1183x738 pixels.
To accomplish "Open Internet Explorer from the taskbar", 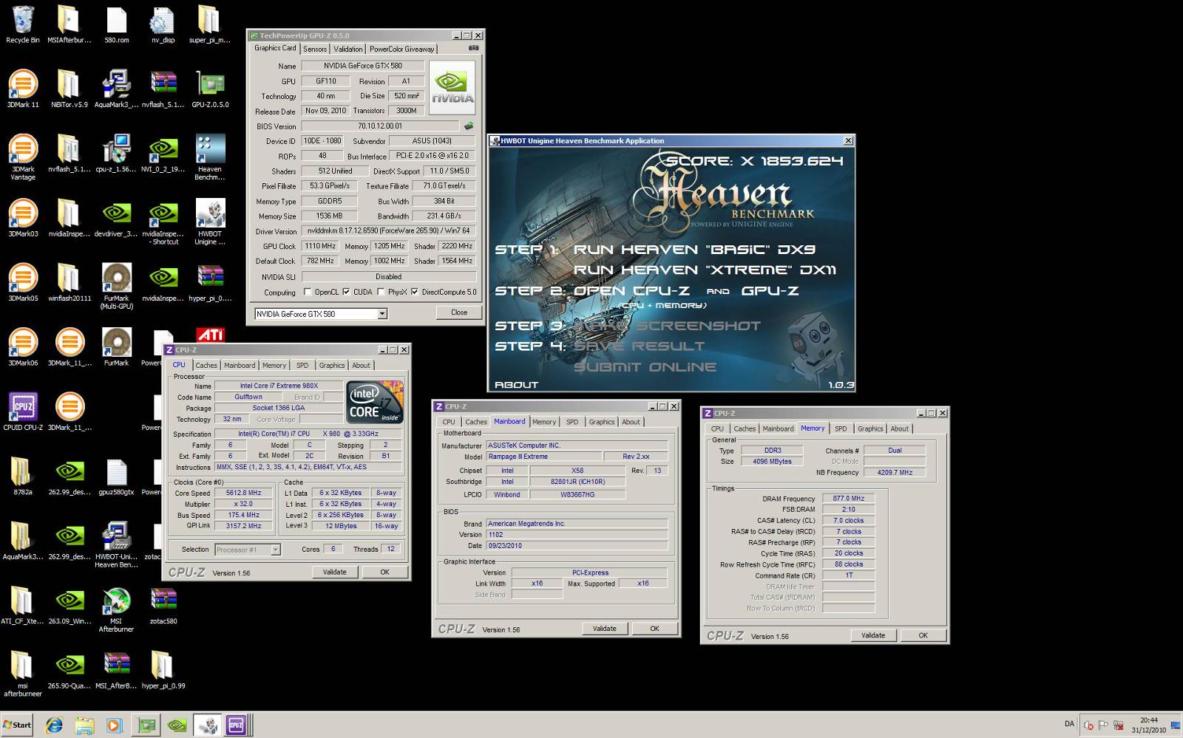I will (53, 725).
